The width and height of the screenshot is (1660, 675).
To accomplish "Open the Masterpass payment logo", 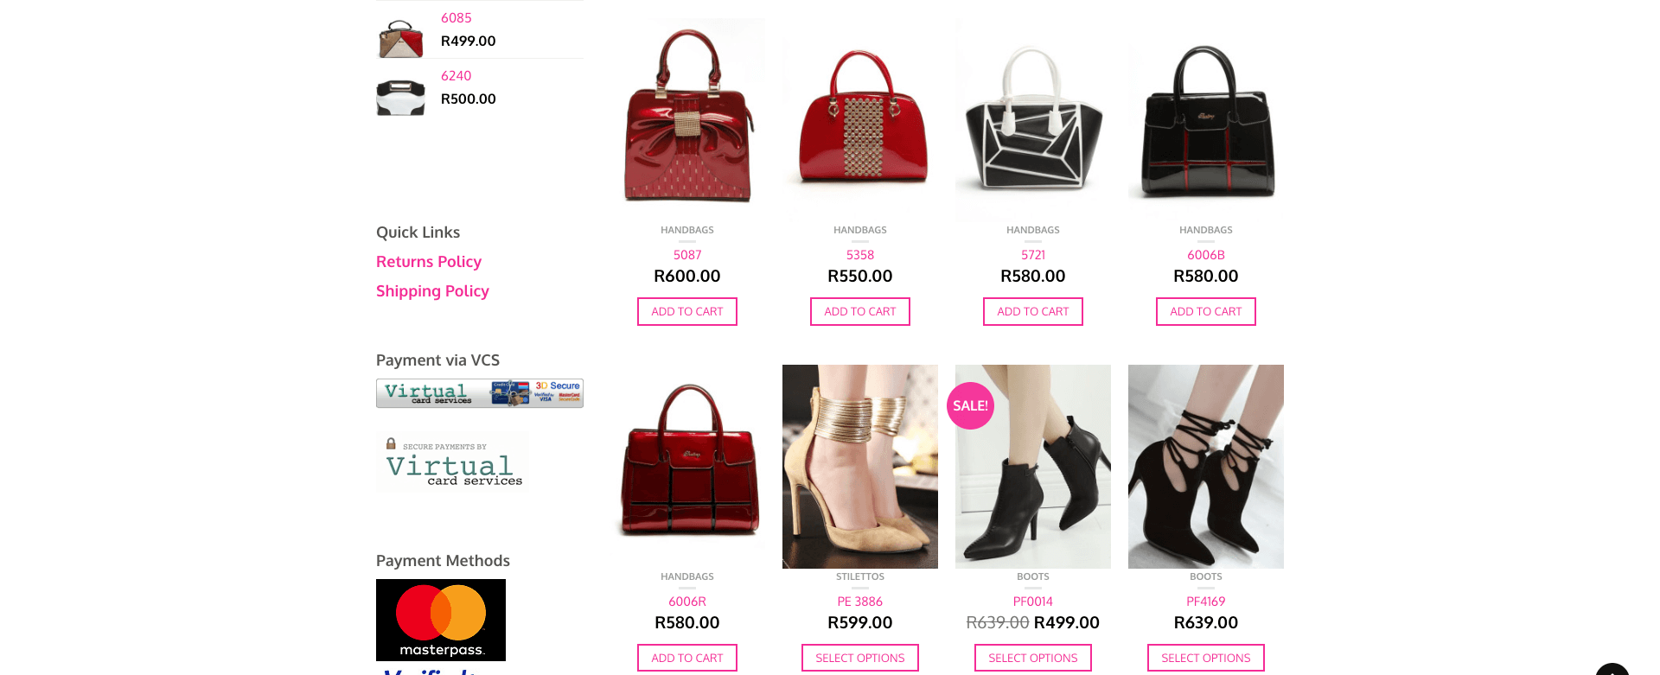I will 441,620.
